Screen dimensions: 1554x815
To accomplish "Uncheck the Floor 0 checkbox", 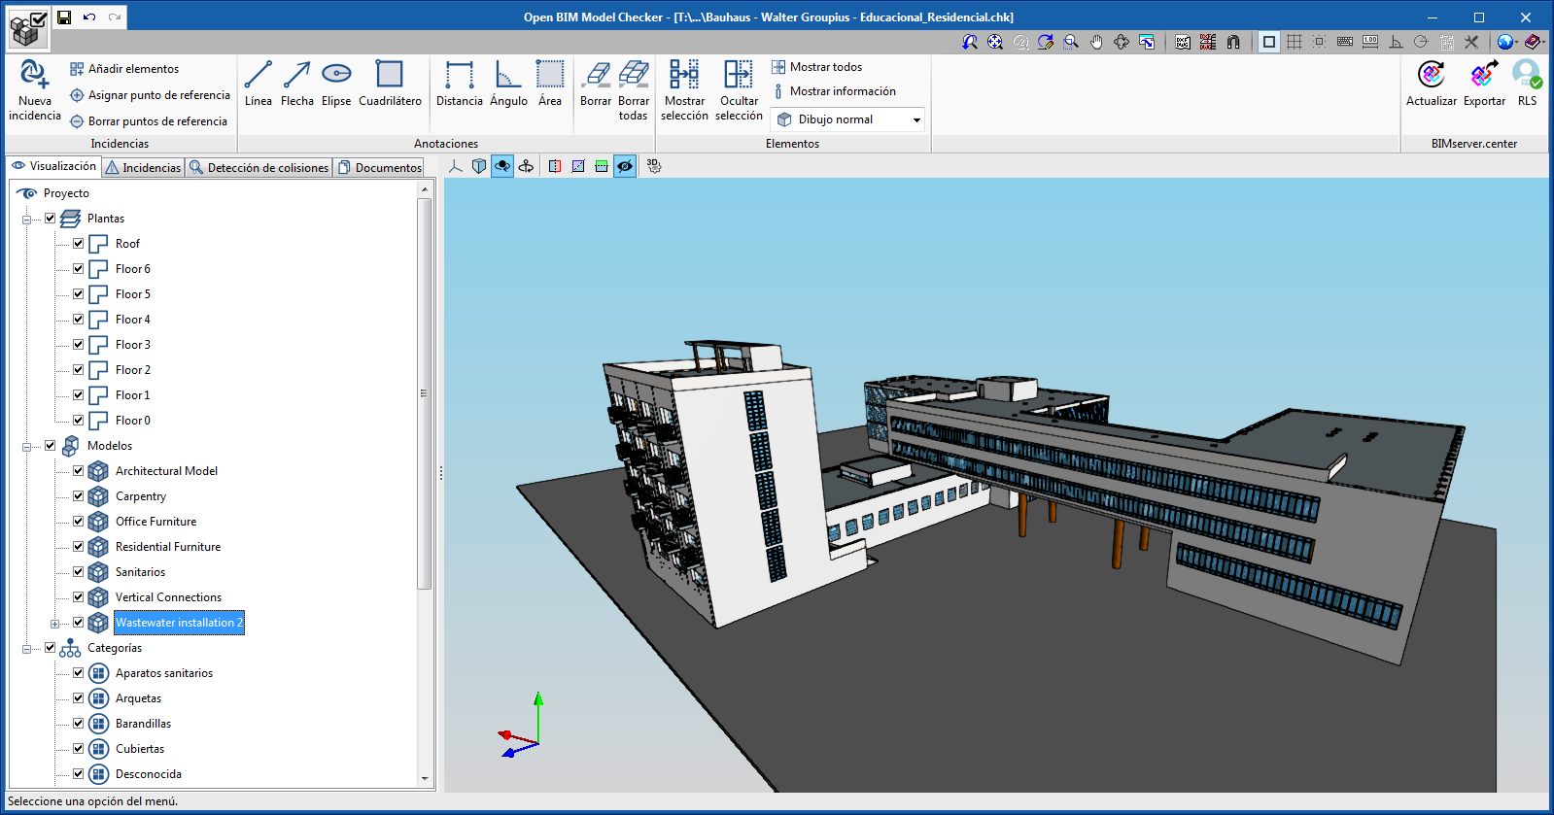I will (x=79, y=421).
